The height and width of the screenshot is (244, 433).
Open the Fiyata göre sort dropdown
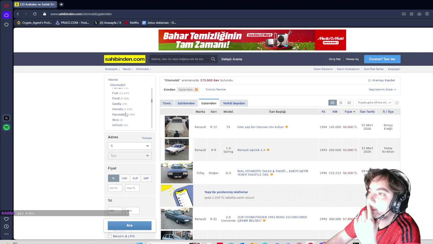[x=374, y=103]
